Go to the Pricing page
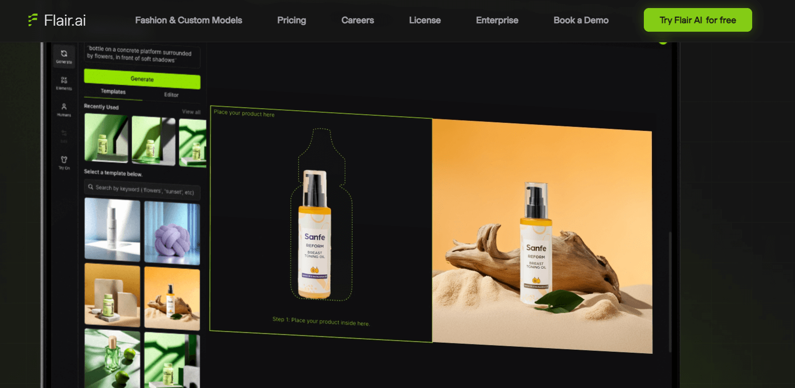The width and height of the screenshot is (795, 388). tap(292, 20)
